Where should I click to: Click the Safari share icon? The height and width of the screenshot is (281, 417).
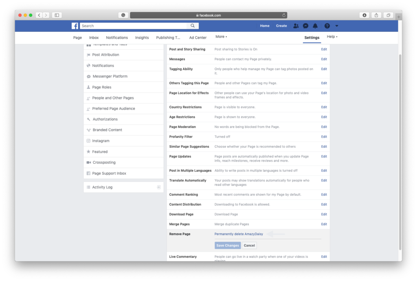(376, 15)
